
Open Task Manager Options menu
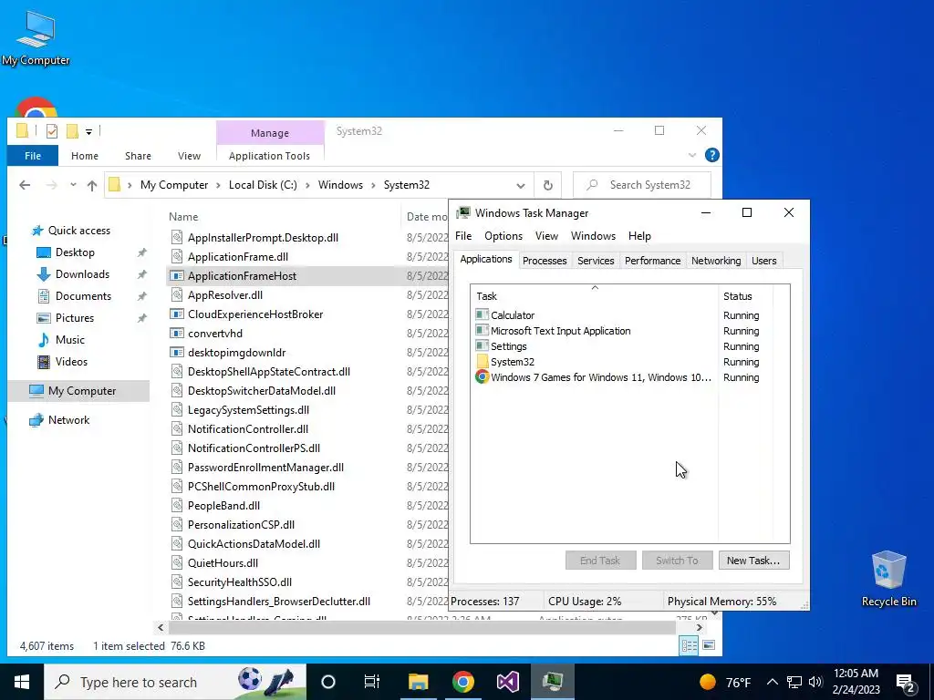click(x=503, y=236)
